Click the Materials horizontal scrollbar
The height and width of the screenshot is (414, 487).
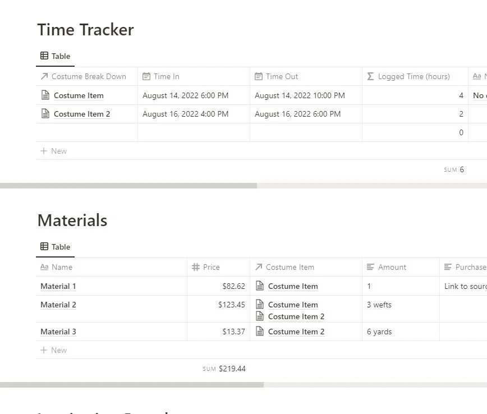pyautogui.click(x=132, y=385)
